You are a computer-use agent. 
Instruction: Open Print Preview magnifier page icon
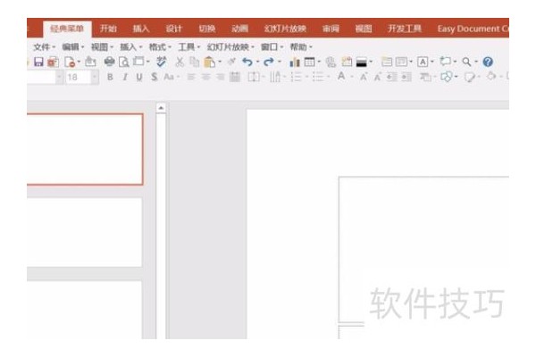pyautogui.click(x=124, y=62)
